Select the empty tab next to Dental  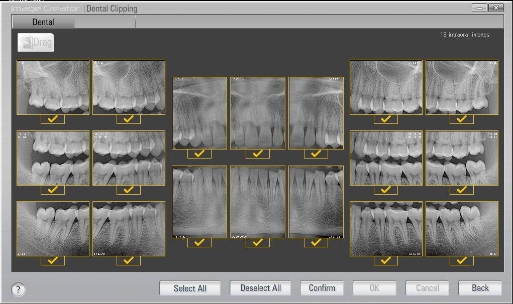click(105, 22)
